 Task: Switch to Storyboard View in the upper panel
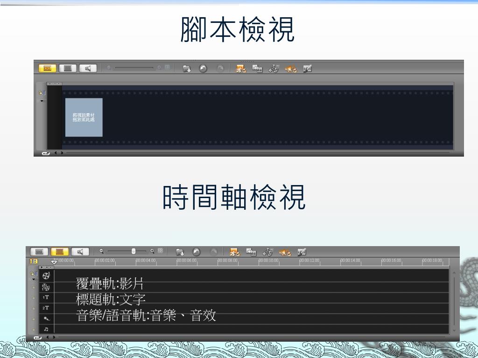(47, 68)
